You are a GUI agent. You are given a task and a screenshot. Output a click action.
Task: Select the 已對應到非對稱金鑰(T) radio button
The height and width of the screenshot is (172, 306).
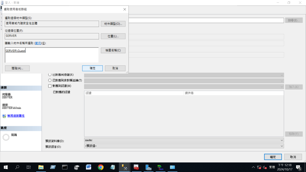(50, 80)
